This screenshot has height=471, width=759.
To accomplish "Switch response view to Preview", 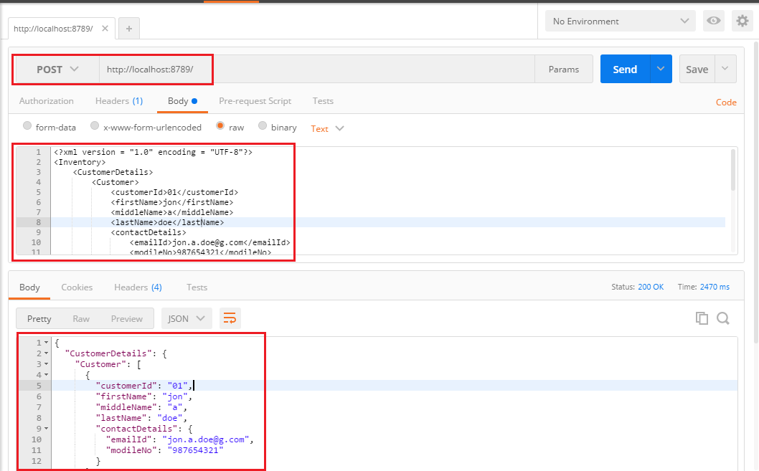I will coord(127,319).
